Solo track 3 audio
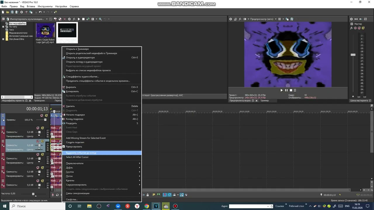 pyautogui.click(x=42, y=141)
